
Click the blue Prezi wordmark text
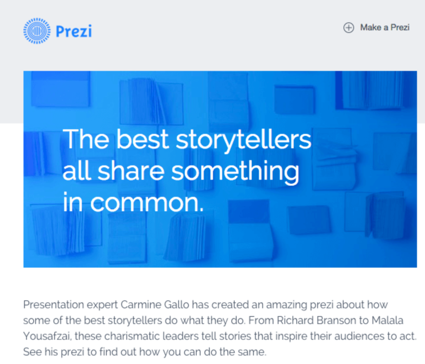click(x=74, y=31)
